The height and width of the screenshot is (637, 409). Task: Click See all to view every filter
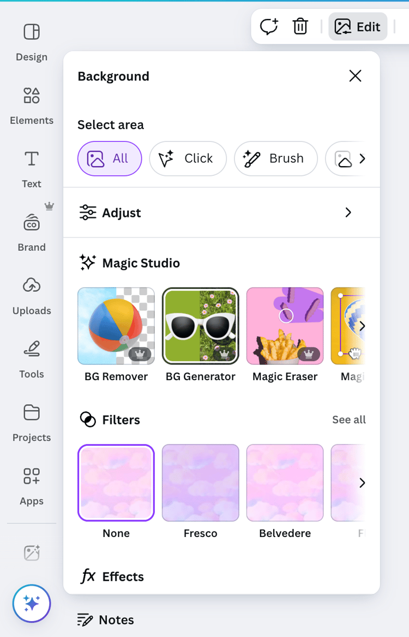point(348,420)
